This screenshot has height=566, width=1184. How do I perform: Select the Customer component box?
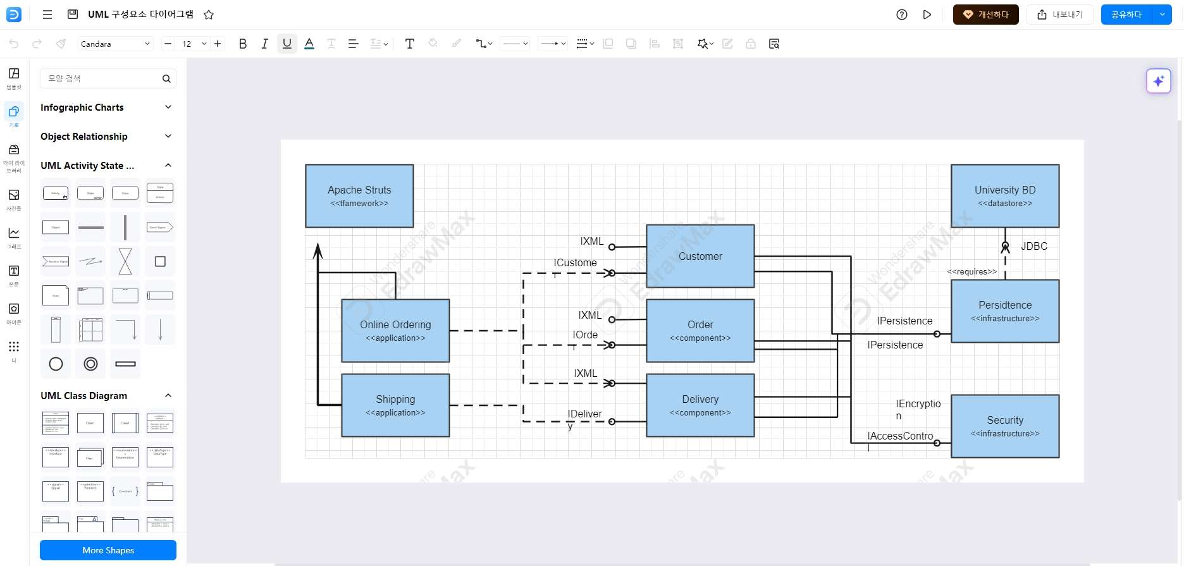click(x=700, y=256)
